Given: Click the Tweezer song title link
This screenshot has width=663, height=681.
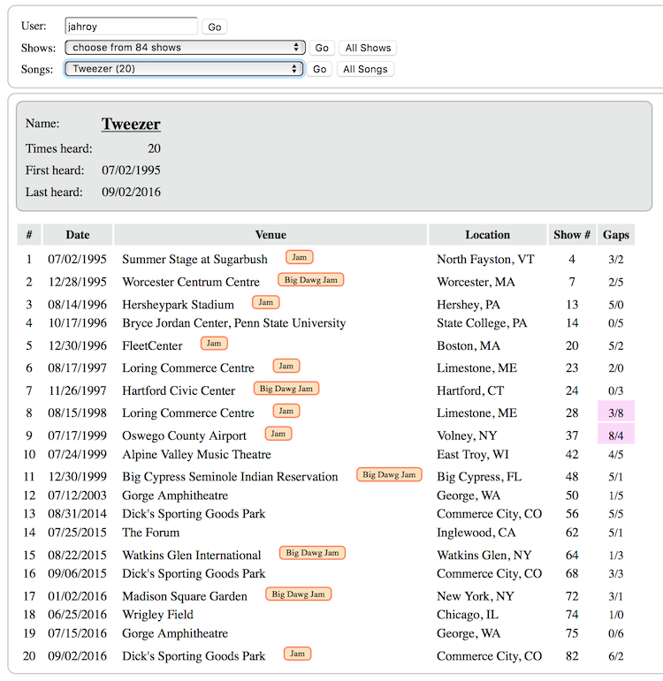Looking at the screenshot, I should coord(131,125).
